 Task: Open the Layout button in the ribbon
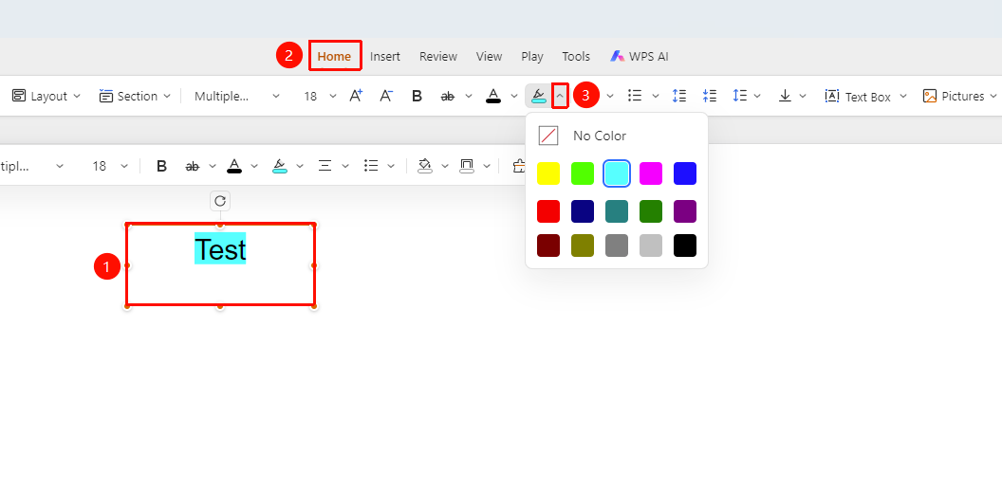point(46,97)
